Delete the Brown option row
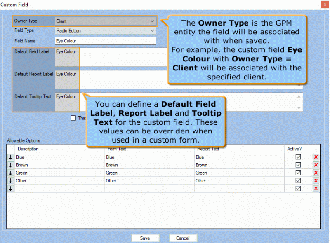The width and height of the screenshot is (330, 243). [x=316, y=165]
